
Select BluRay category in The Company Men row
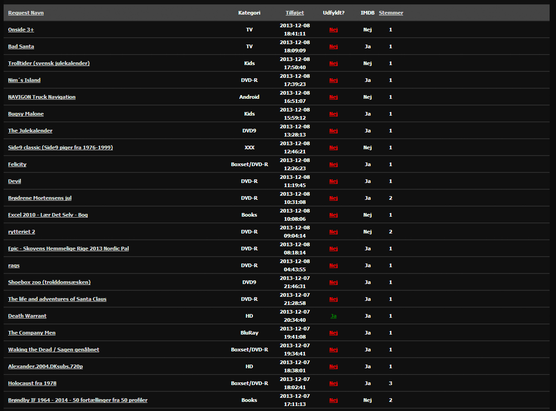(x=249, y=333)
